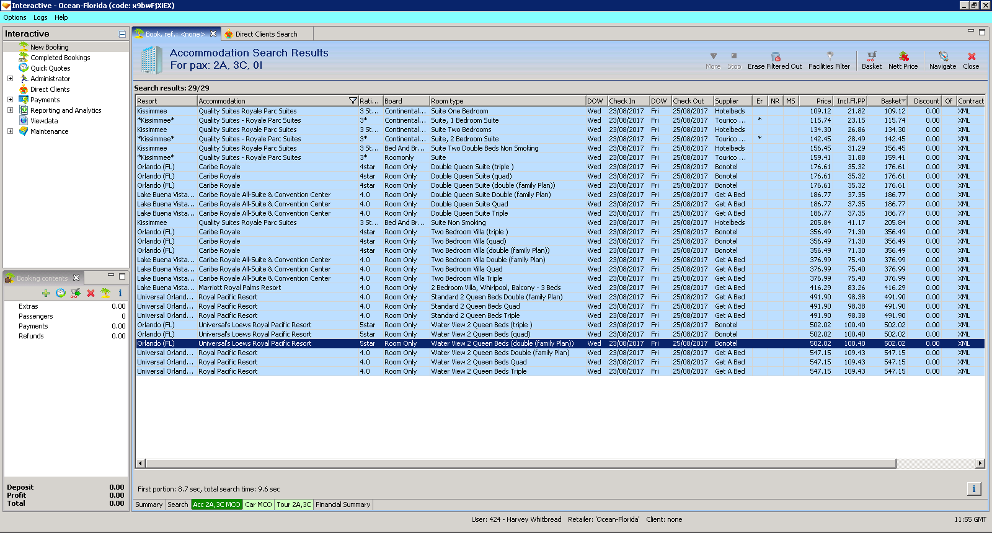Select the Suite One Bedroom row
This screenshot has height=533, width=992.
point(560,111)
